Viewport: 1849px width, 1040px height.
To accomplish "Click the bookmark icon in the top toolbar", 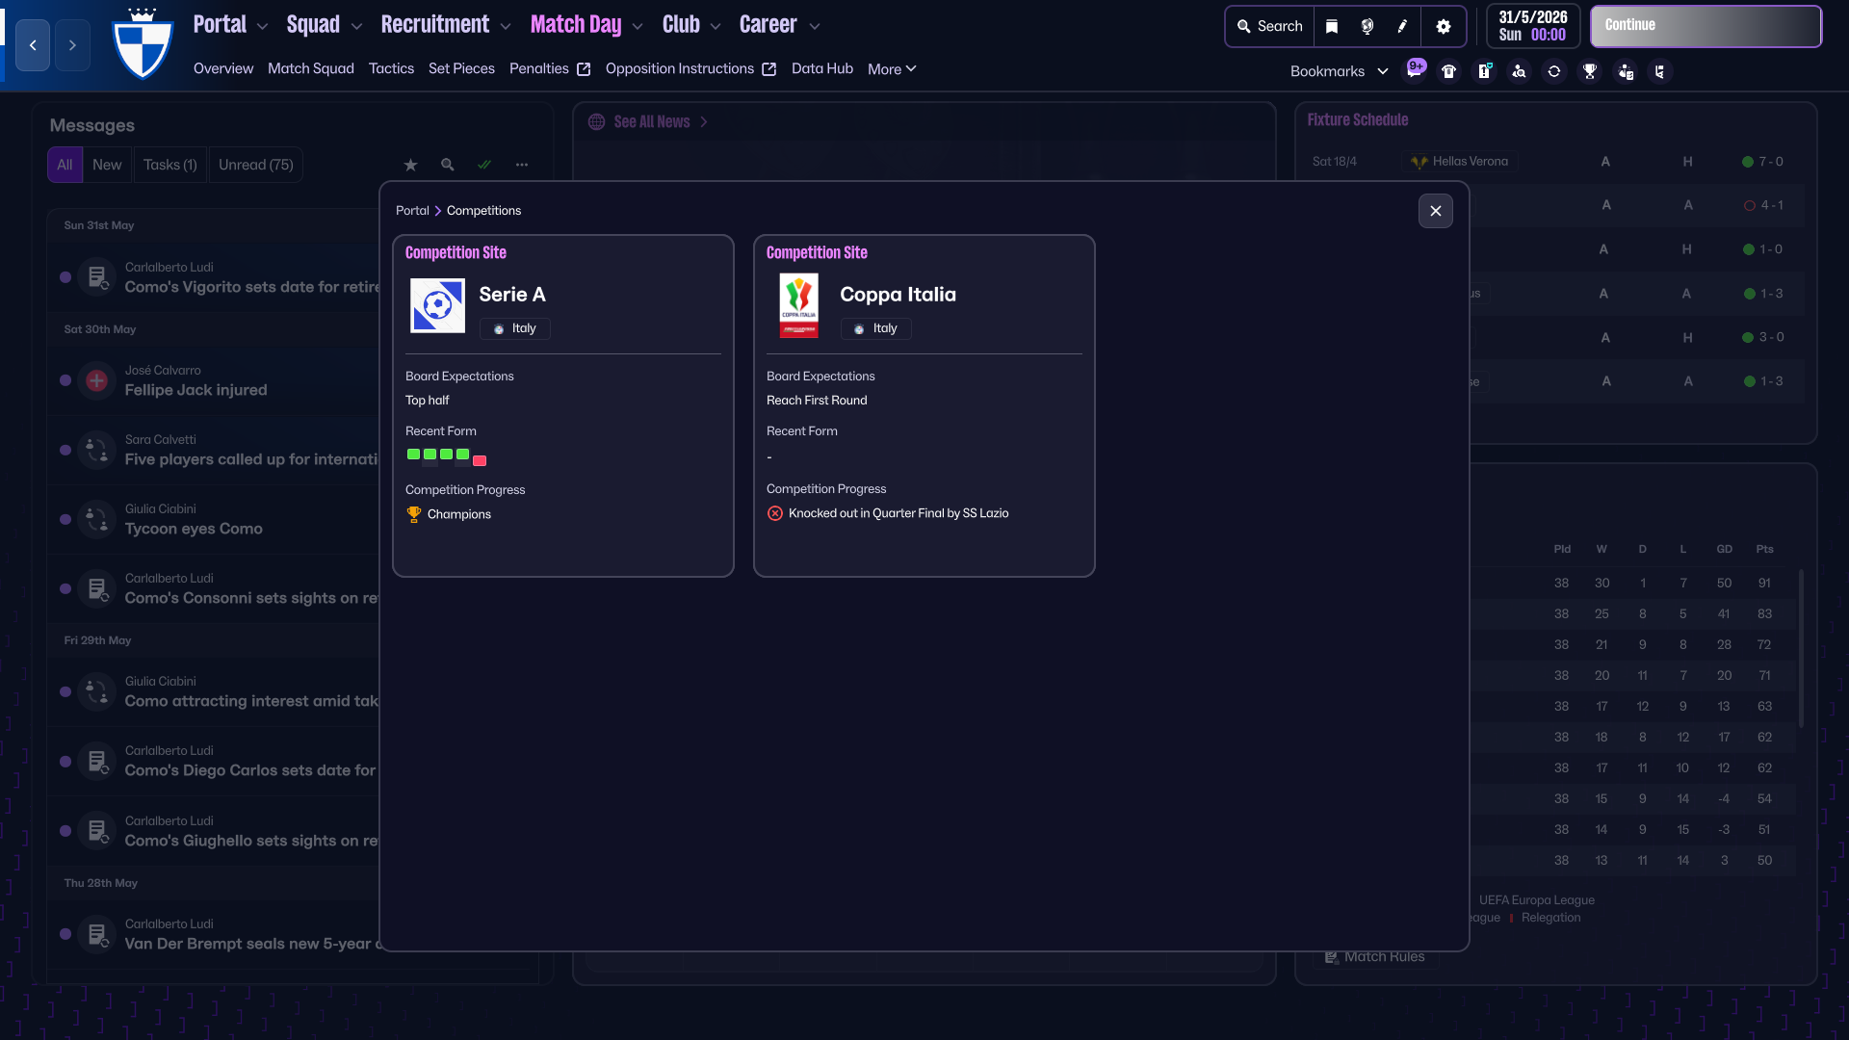I will [x=1332, y=27].
